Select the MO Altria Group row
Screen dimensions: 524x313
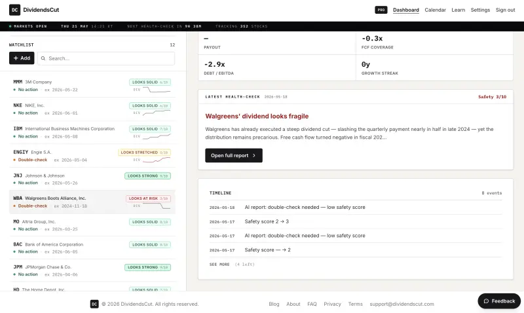tap(92, 225)
